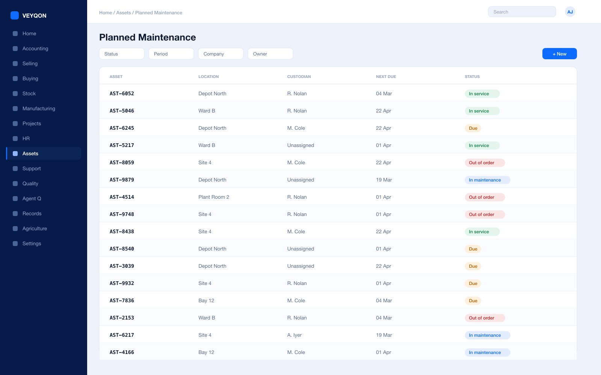This screenshot has width=601, height=375.
Task: Click the Projects sidebar icon
Action: coord(15,123)
